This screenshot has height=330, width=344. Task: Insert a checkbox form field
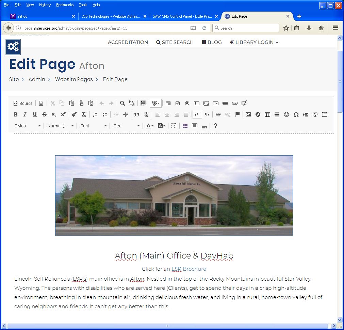pyautogui.click(x=178, y=103)
